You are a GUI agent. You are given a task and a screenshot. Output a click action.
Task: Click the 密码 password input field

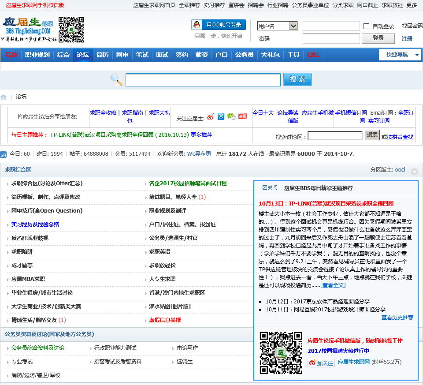click(x=331, y=38)
